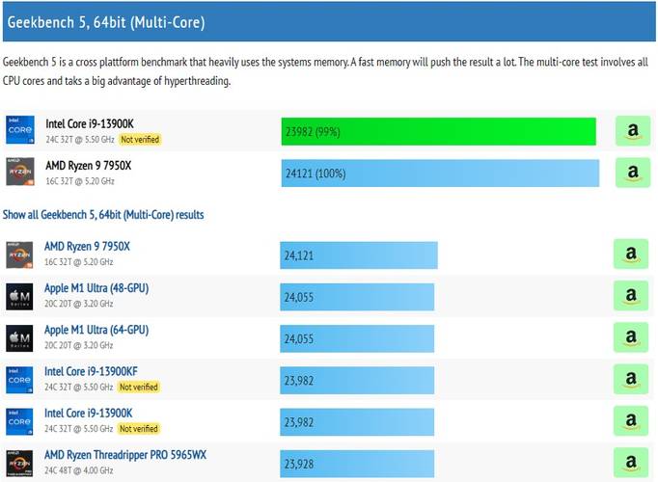
Task: Click 24,055 bar for M1 Ultra (64-GPU)
Action: pyautogui.click(x=357, y=338)
